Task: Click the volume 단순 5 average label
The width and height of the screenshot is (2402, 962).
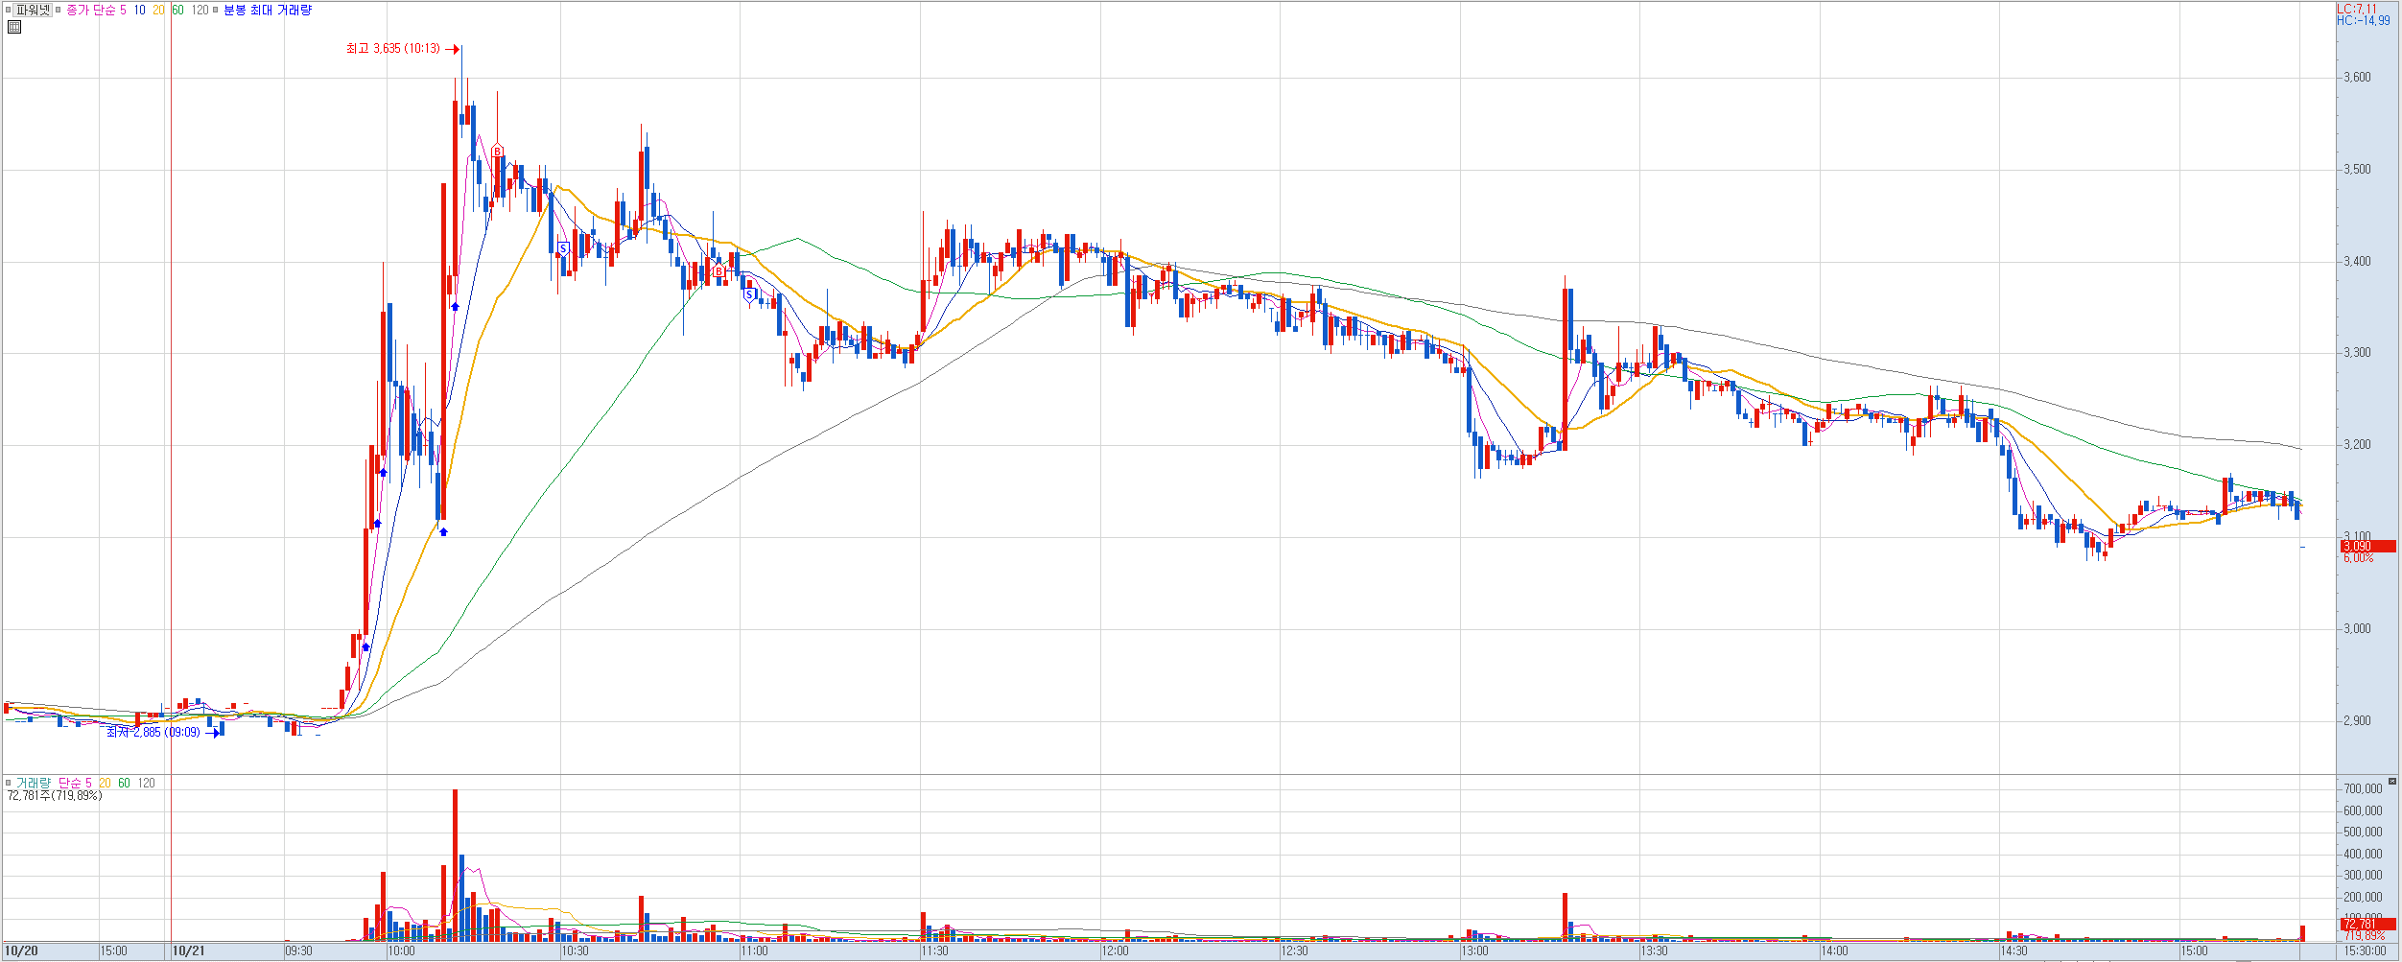Action: coord(75,783)
